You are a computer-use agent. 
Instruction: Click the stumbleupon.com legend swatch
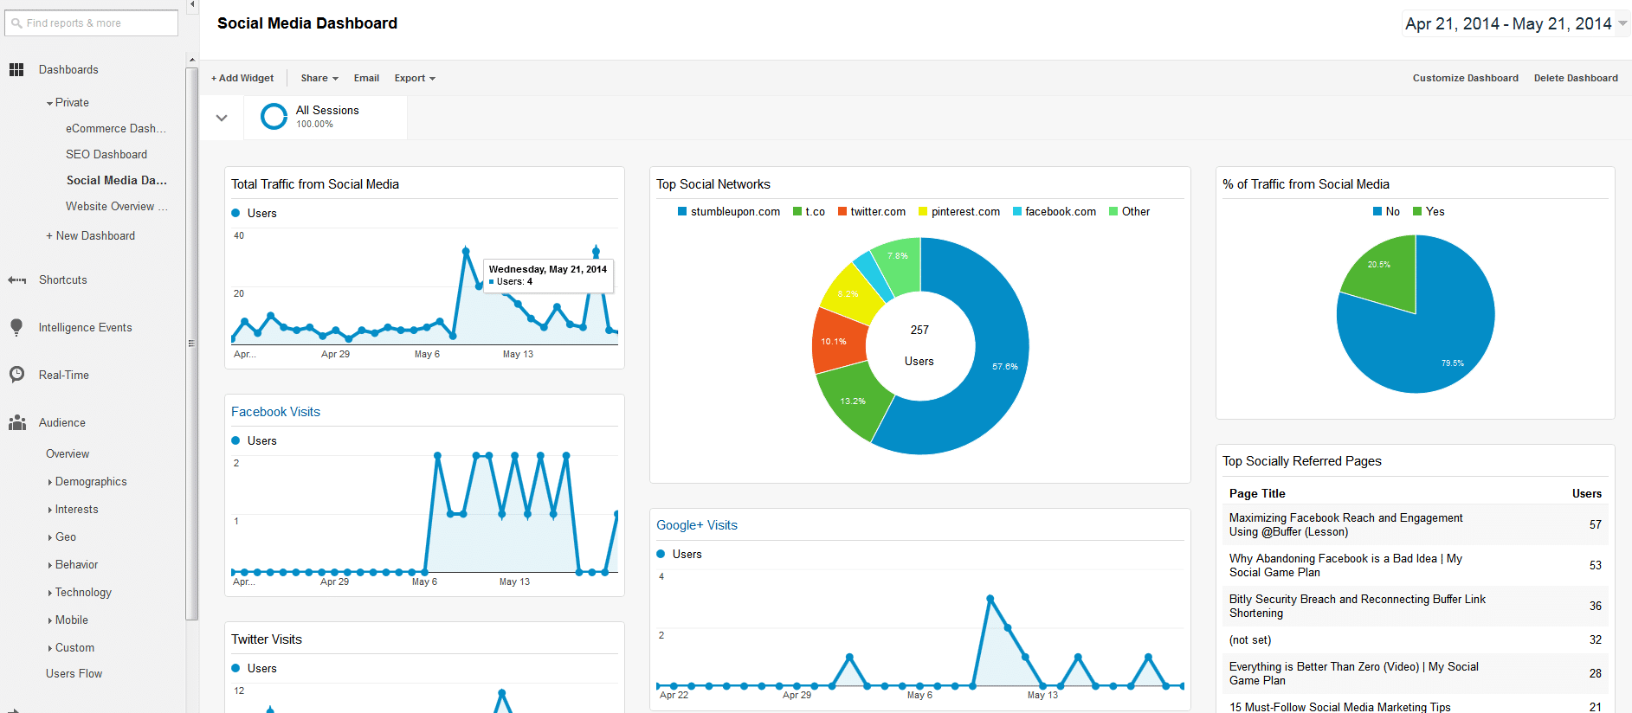click(x=682, y=211)
